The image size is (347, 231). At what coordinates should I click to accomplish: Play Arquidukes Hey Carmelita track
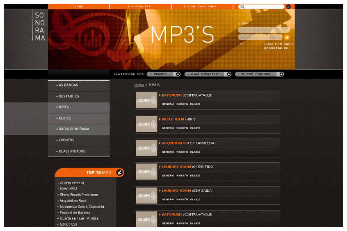[146, 148]
